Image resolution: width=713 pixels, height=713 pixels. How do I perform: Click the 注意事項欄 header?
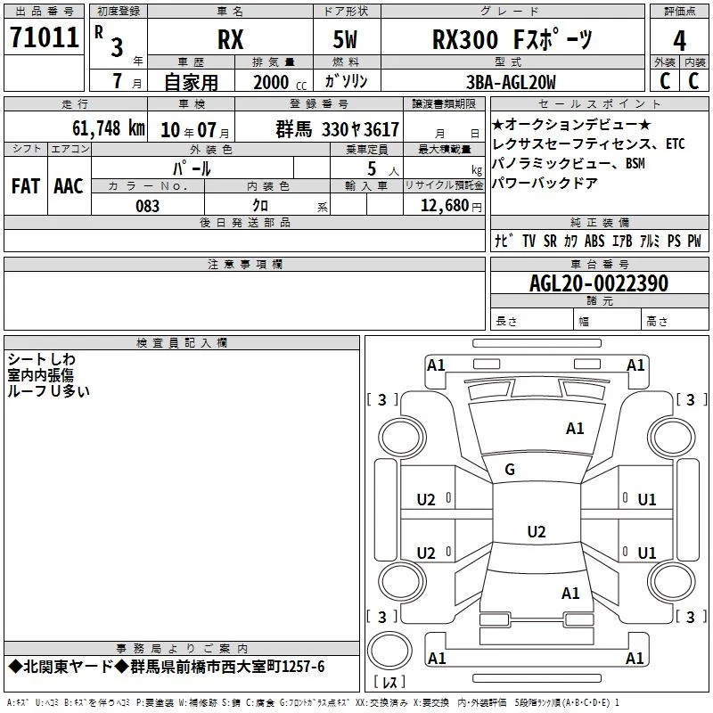tap(244, 264)
